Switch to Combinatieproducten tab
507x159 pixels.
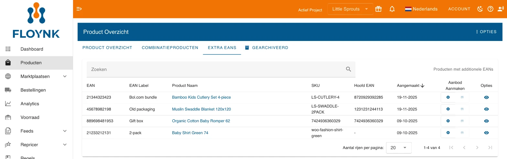[x=170, y=48]
